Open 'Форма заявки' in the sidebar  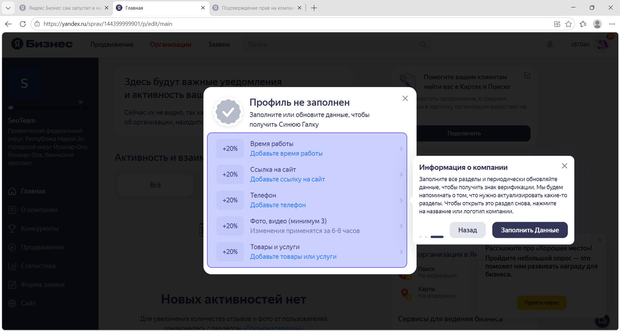(x=36, y=285)
